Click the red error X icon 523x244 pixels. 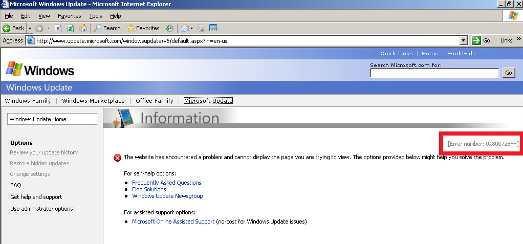tap(117, 158)
